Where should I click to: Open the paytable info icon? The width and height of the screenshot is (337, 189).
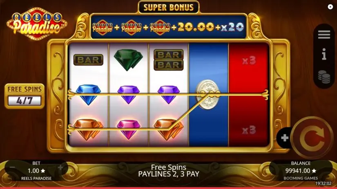[324, 54]
